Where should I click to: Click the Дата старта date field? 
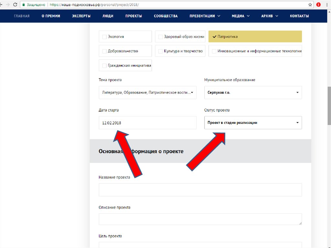147,123
